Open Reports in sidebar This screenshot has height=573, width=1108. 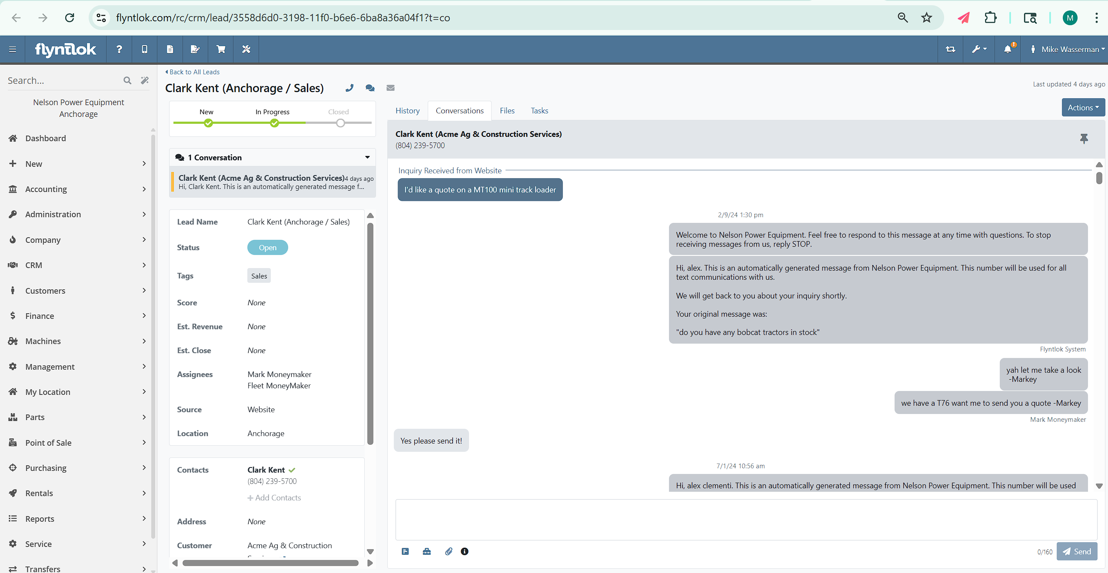pyautogui.click(x=78, y=519)
